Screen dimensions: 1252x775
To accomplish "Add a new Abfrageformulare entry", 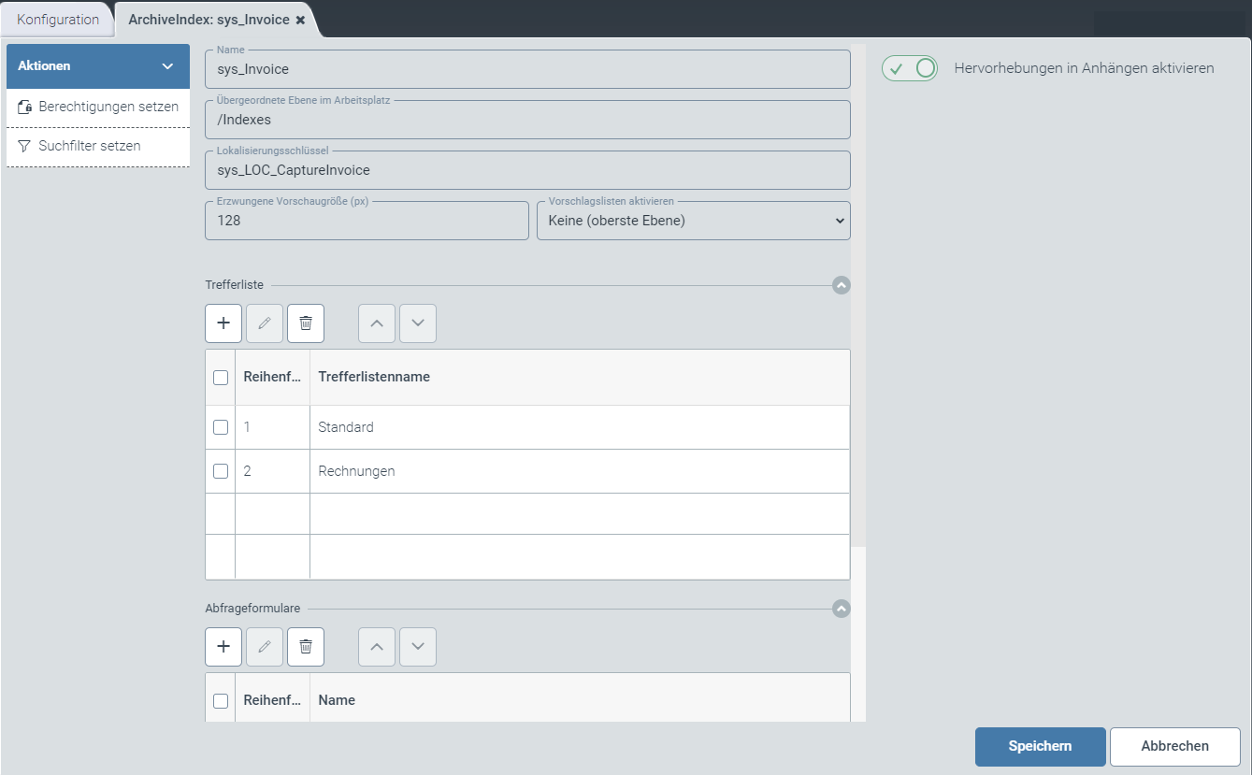I will 223,647.
